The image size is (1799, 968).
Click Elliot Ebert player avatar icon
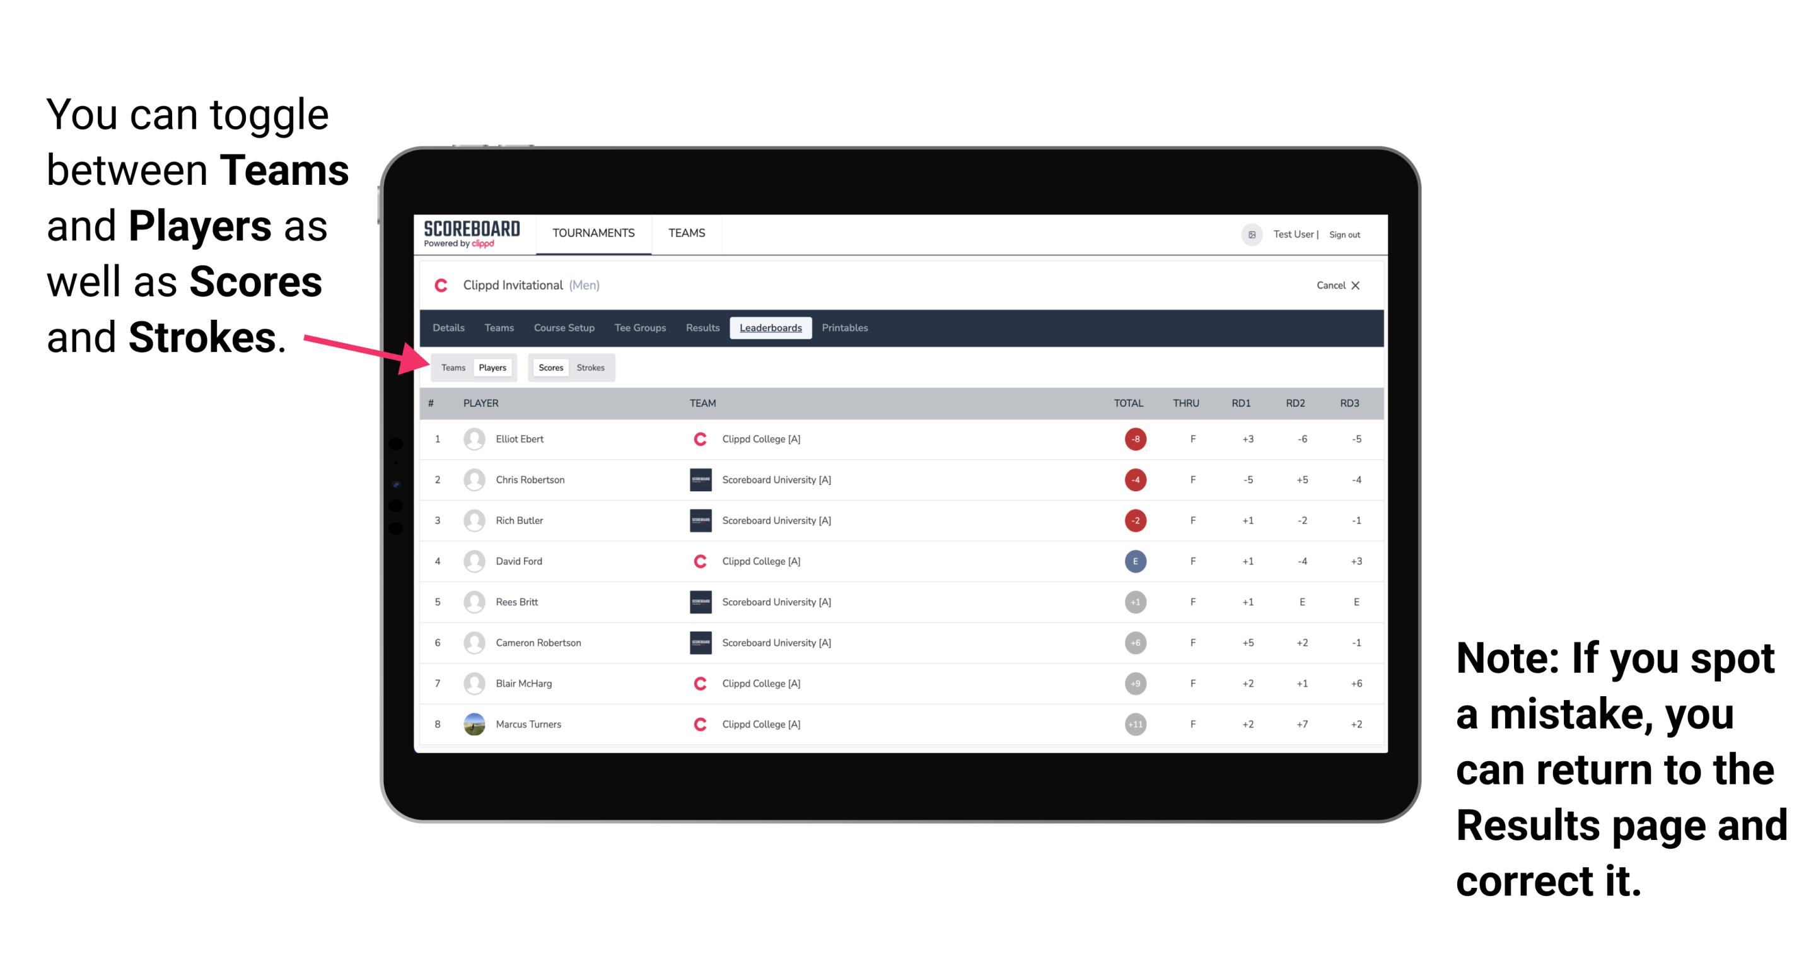[474, 439]
